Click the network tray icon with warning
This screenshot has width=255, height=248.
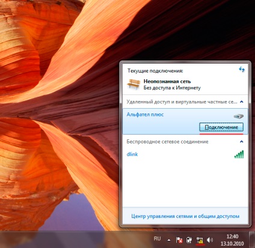(x=200, y=240)
